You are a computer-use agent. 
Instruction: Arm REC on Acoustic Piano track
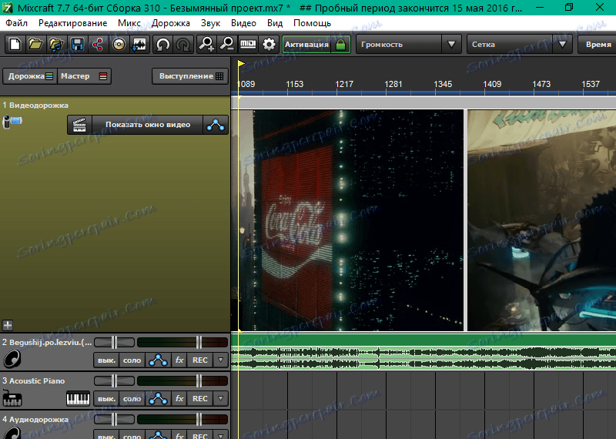pos(200,399)
